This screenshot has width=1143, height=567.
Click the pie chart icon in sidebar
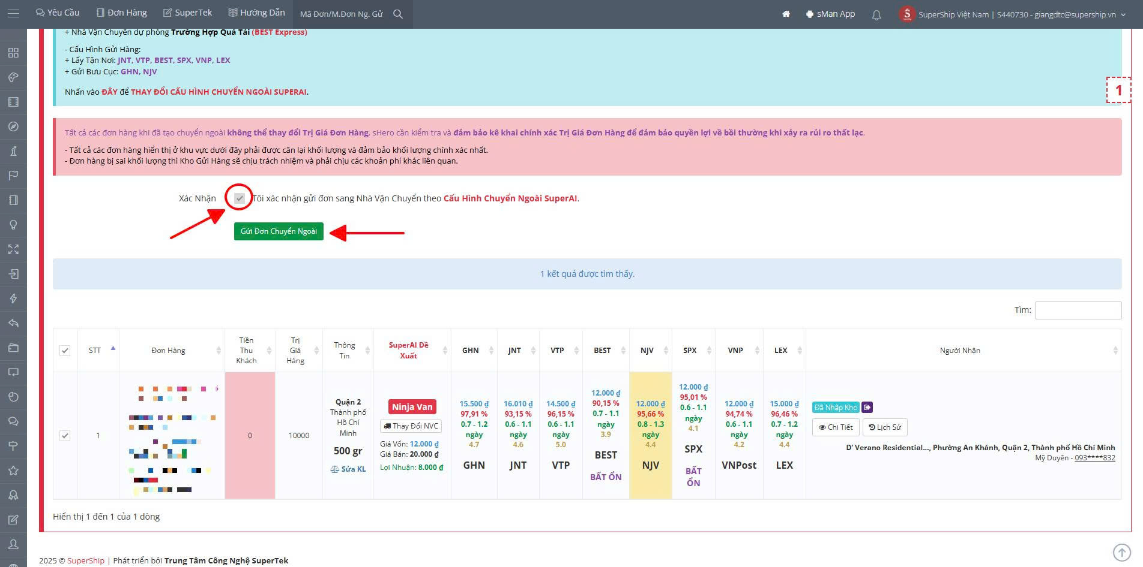(13, 397)
